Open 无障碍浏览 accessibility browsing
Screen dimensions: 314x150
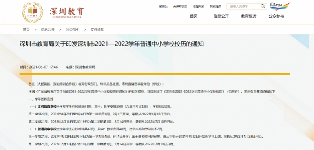pyautogui.click(x=180, y=7)
